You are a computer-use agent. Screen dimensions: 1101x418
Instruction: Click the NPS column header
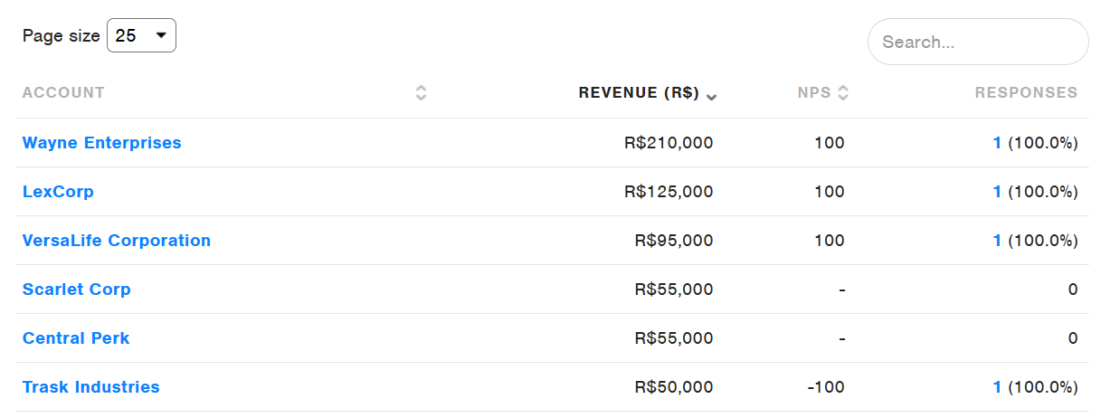[814, 92]
